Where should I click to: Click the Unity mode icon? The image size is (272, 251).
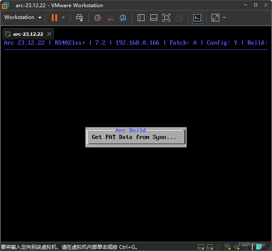(x=179, y=18)
